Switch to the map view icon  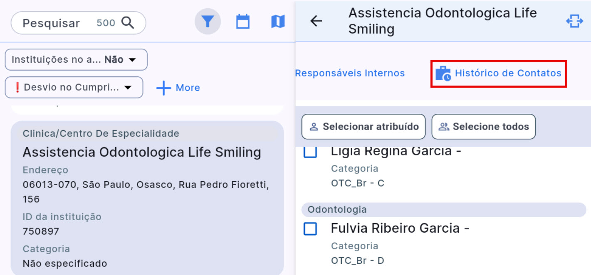[278, 22]
